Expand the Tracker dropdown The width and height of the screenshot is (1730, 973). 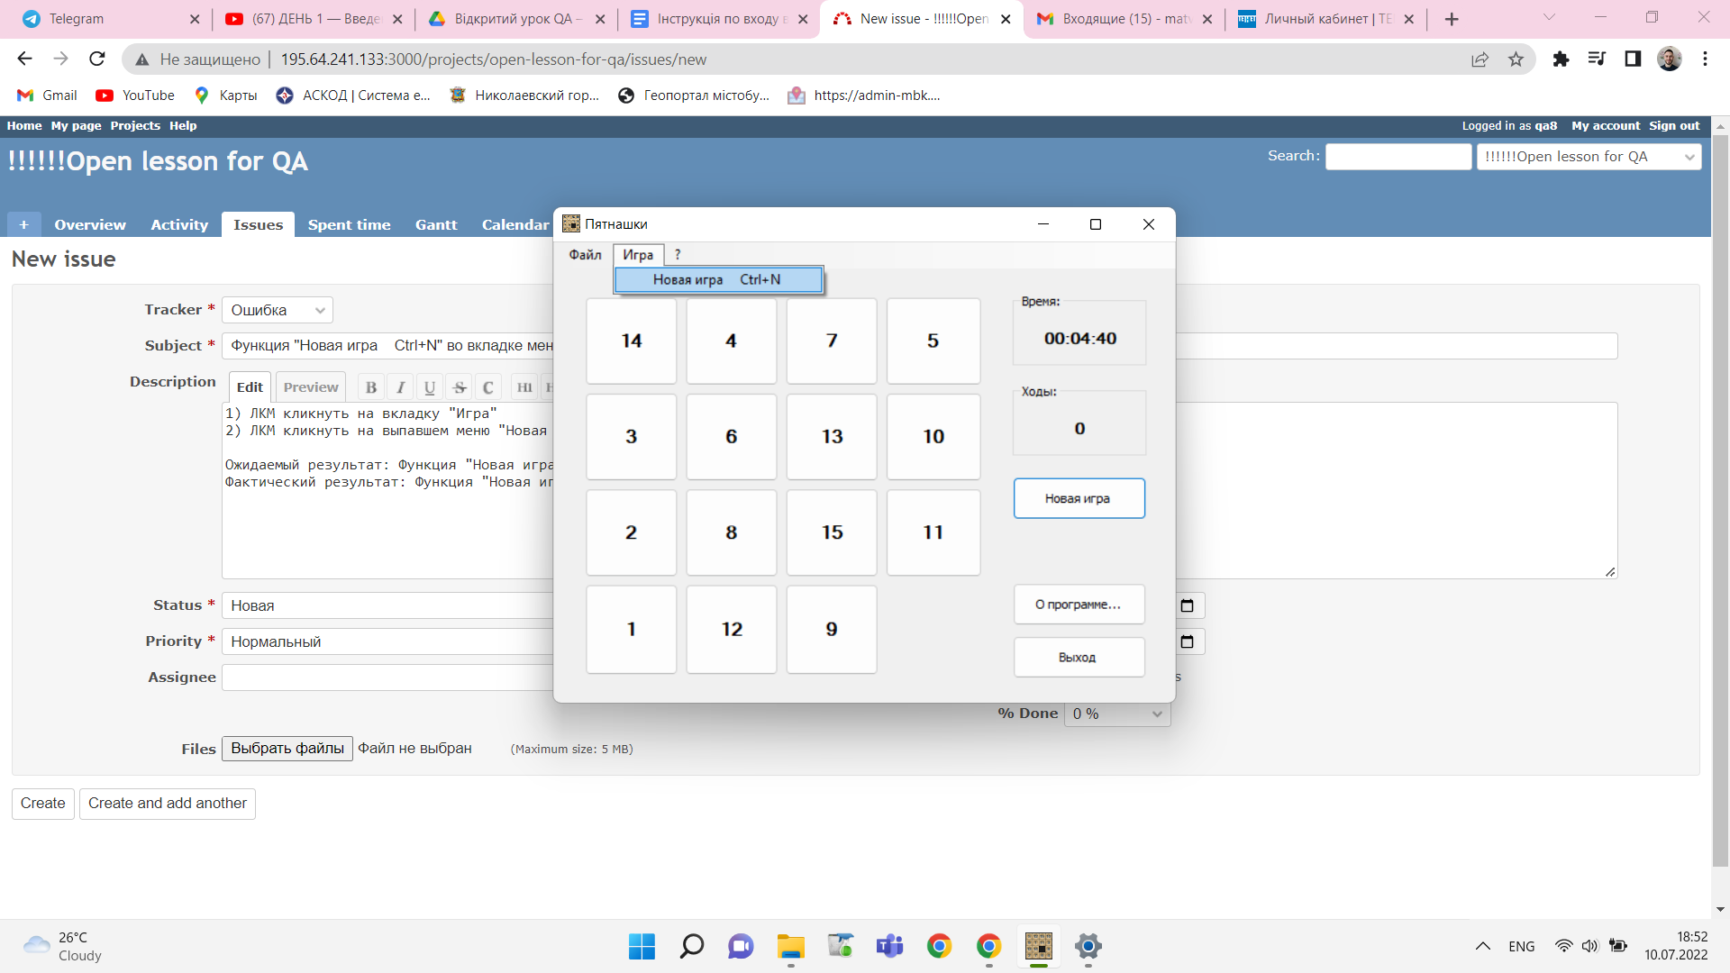278,310
